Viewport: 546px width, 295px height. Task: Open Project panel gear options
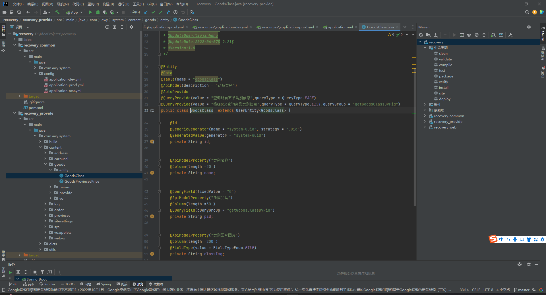point(131,27)
